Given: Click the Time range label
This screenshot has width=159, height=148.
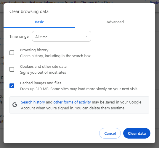Looking at the screenshot, I should pyautogui.click(x=19, y=37).
